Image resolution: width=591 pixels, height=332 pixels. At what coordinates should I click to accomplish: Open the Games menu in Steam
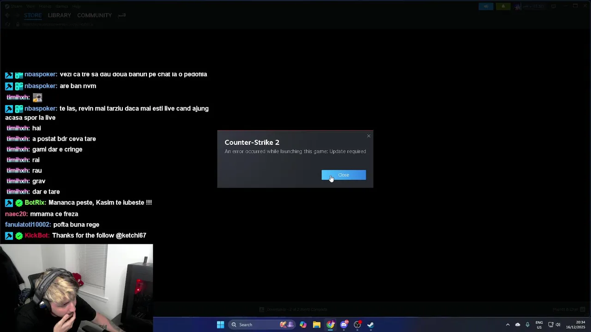pyautogui.click(x=62, y=6)
